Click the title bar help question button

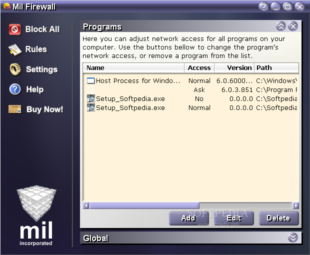point(263,6)
